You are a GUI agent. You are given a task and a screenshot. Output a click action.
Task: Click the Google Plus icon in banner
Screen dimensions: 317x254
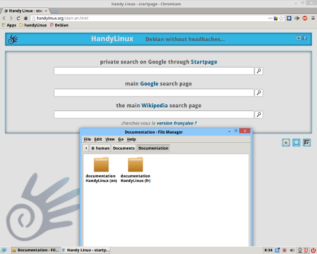(299, 38)
